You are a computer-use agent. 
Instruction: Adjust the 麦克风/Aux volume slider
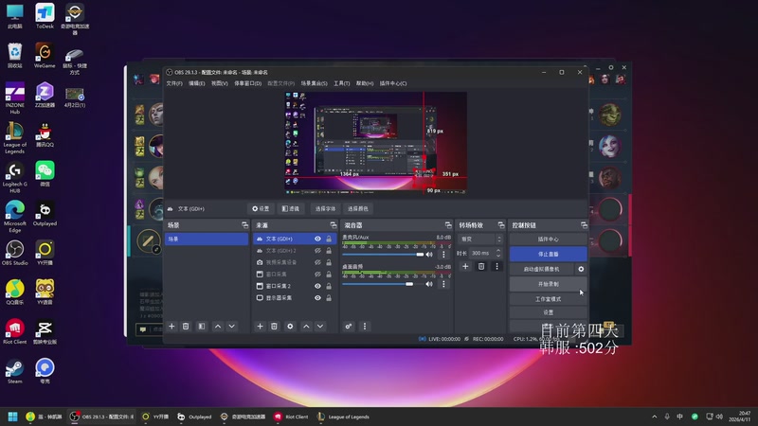[x=383, y=255]
